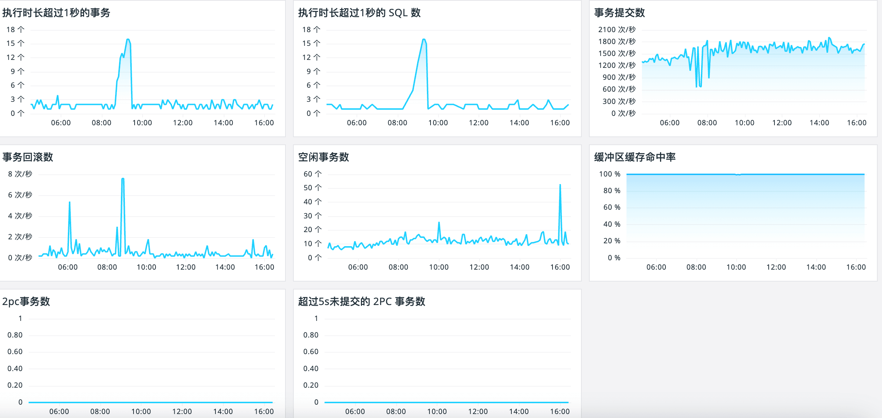This screenshot has height=418, width=882.
Task: Click the tallest spike in 事务回滚数 chart
Action: [x=123, y=179]
